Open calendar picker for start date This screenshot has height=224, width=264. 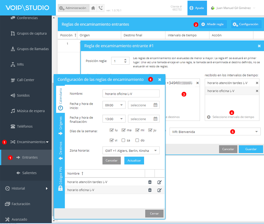coord(155,105)
